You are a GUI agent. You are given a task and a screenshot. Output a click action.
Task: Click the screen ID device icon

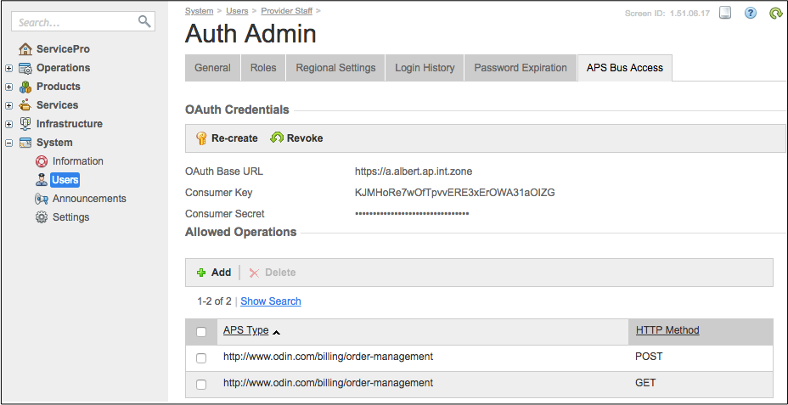tap(725, 13)
